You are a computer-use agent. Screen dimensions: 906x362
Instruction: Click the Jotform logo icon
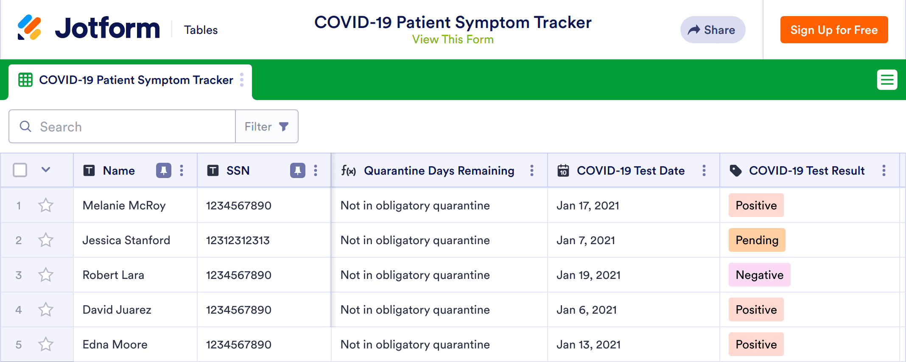29,28
